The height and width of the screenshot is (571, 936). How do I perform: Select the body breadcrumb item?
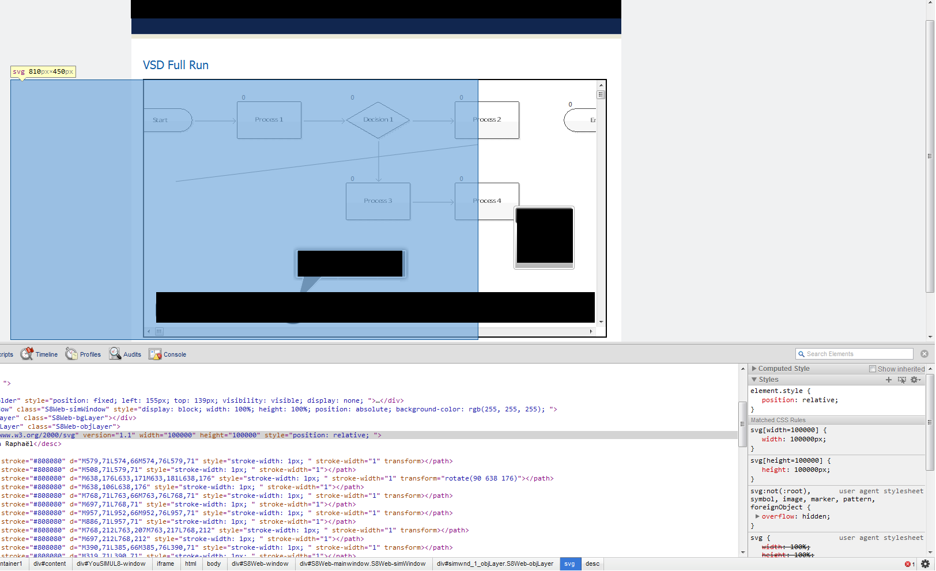click(214, 564)
